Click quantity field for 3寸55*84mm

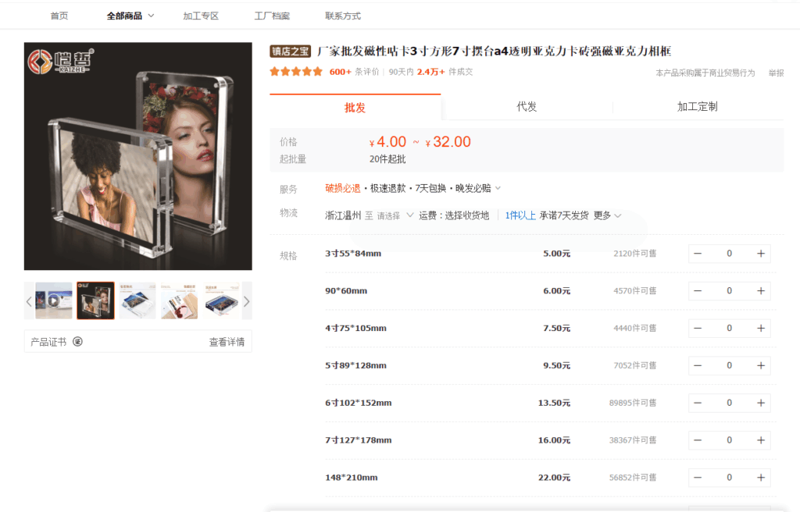click(729, 254)
